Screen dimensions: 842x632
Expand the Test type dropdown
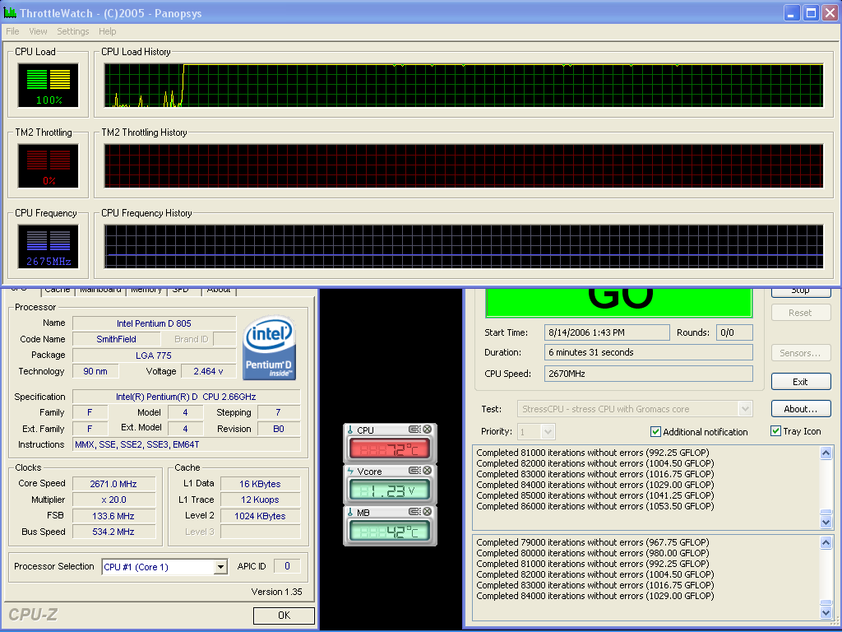tap(745, 409)
